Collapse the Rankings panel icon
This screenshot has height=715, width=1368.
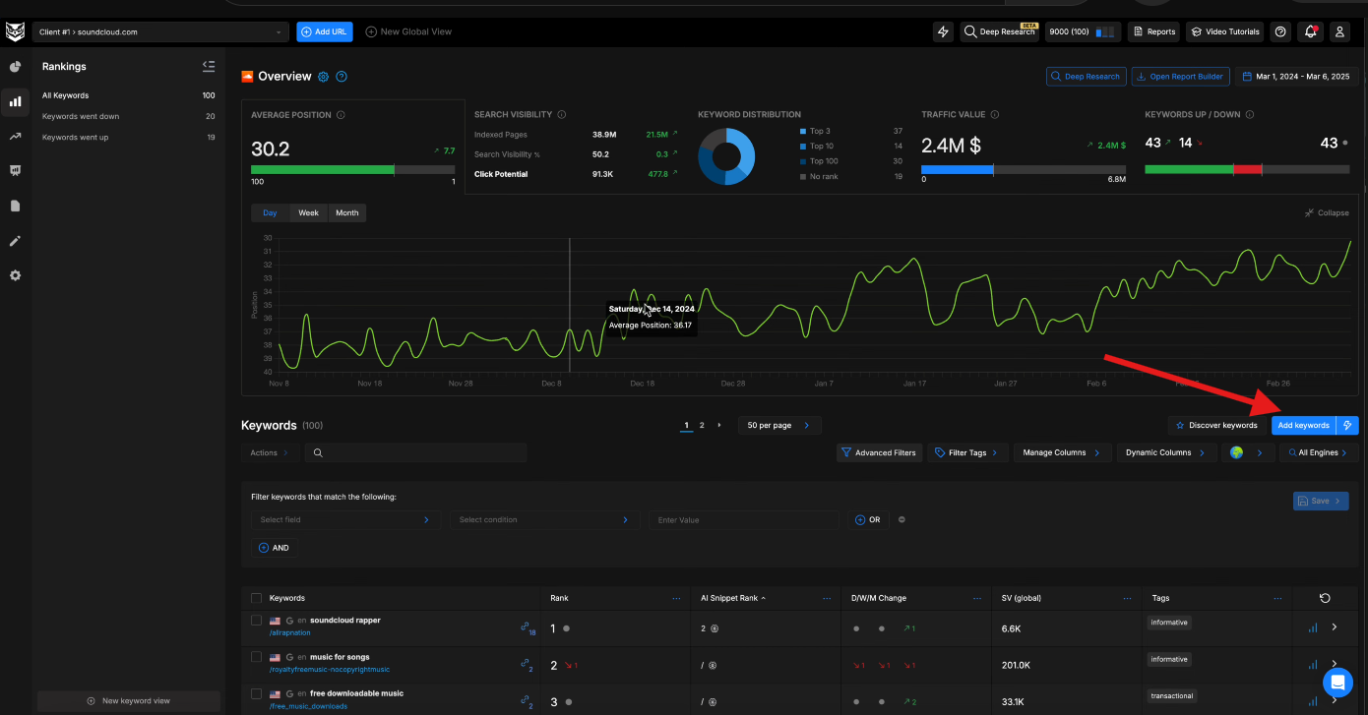click(x=209, y=66)
